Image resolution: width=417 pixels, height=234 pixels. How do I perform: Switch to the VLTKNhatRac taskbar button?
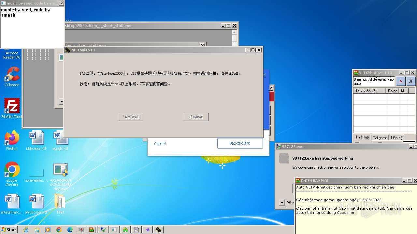click(92, 230)
